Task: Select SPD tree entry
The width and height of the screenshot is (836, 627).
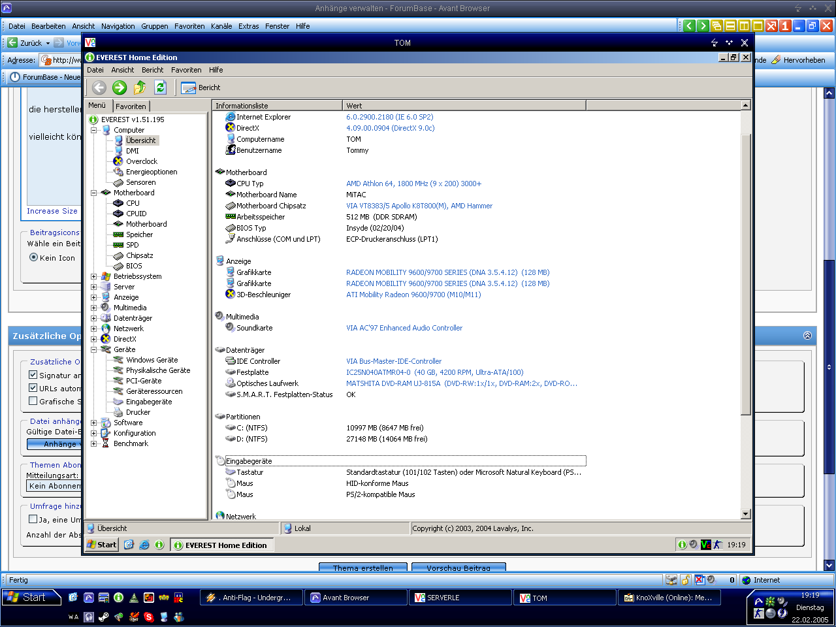Action: [x=133, y=245]
